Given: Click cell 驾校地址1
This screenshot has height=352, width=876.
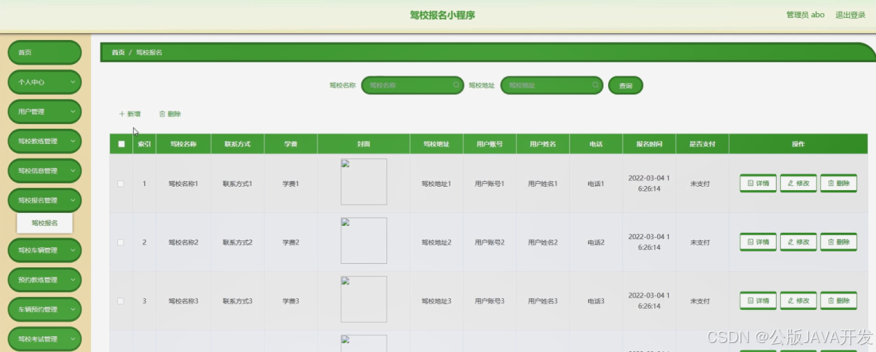Looking at the screenshot, I should pyautogui.click(x=436, y=184).
